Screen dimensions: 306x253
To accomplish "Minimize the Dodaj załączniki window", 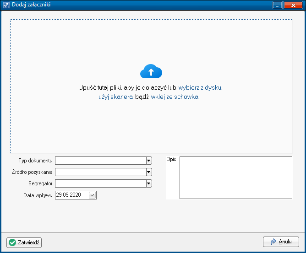I will pyautogui.click(x=277, y=5).
